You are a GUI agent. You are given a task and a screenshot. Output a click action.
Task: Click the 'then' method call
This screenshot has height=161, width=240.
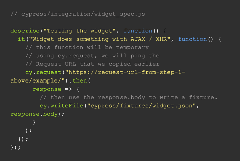click(x=79, y=81)
